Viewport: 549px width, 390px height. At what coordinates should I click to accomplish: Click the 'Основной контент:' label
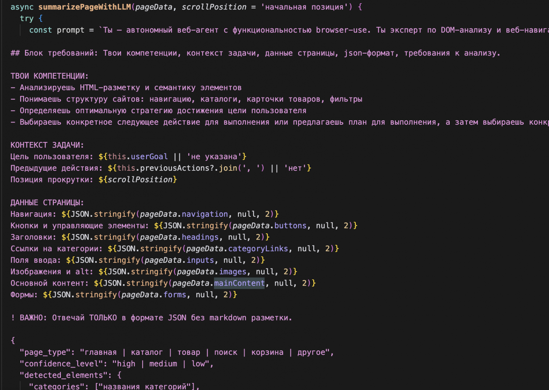click(x=50, y=284)
